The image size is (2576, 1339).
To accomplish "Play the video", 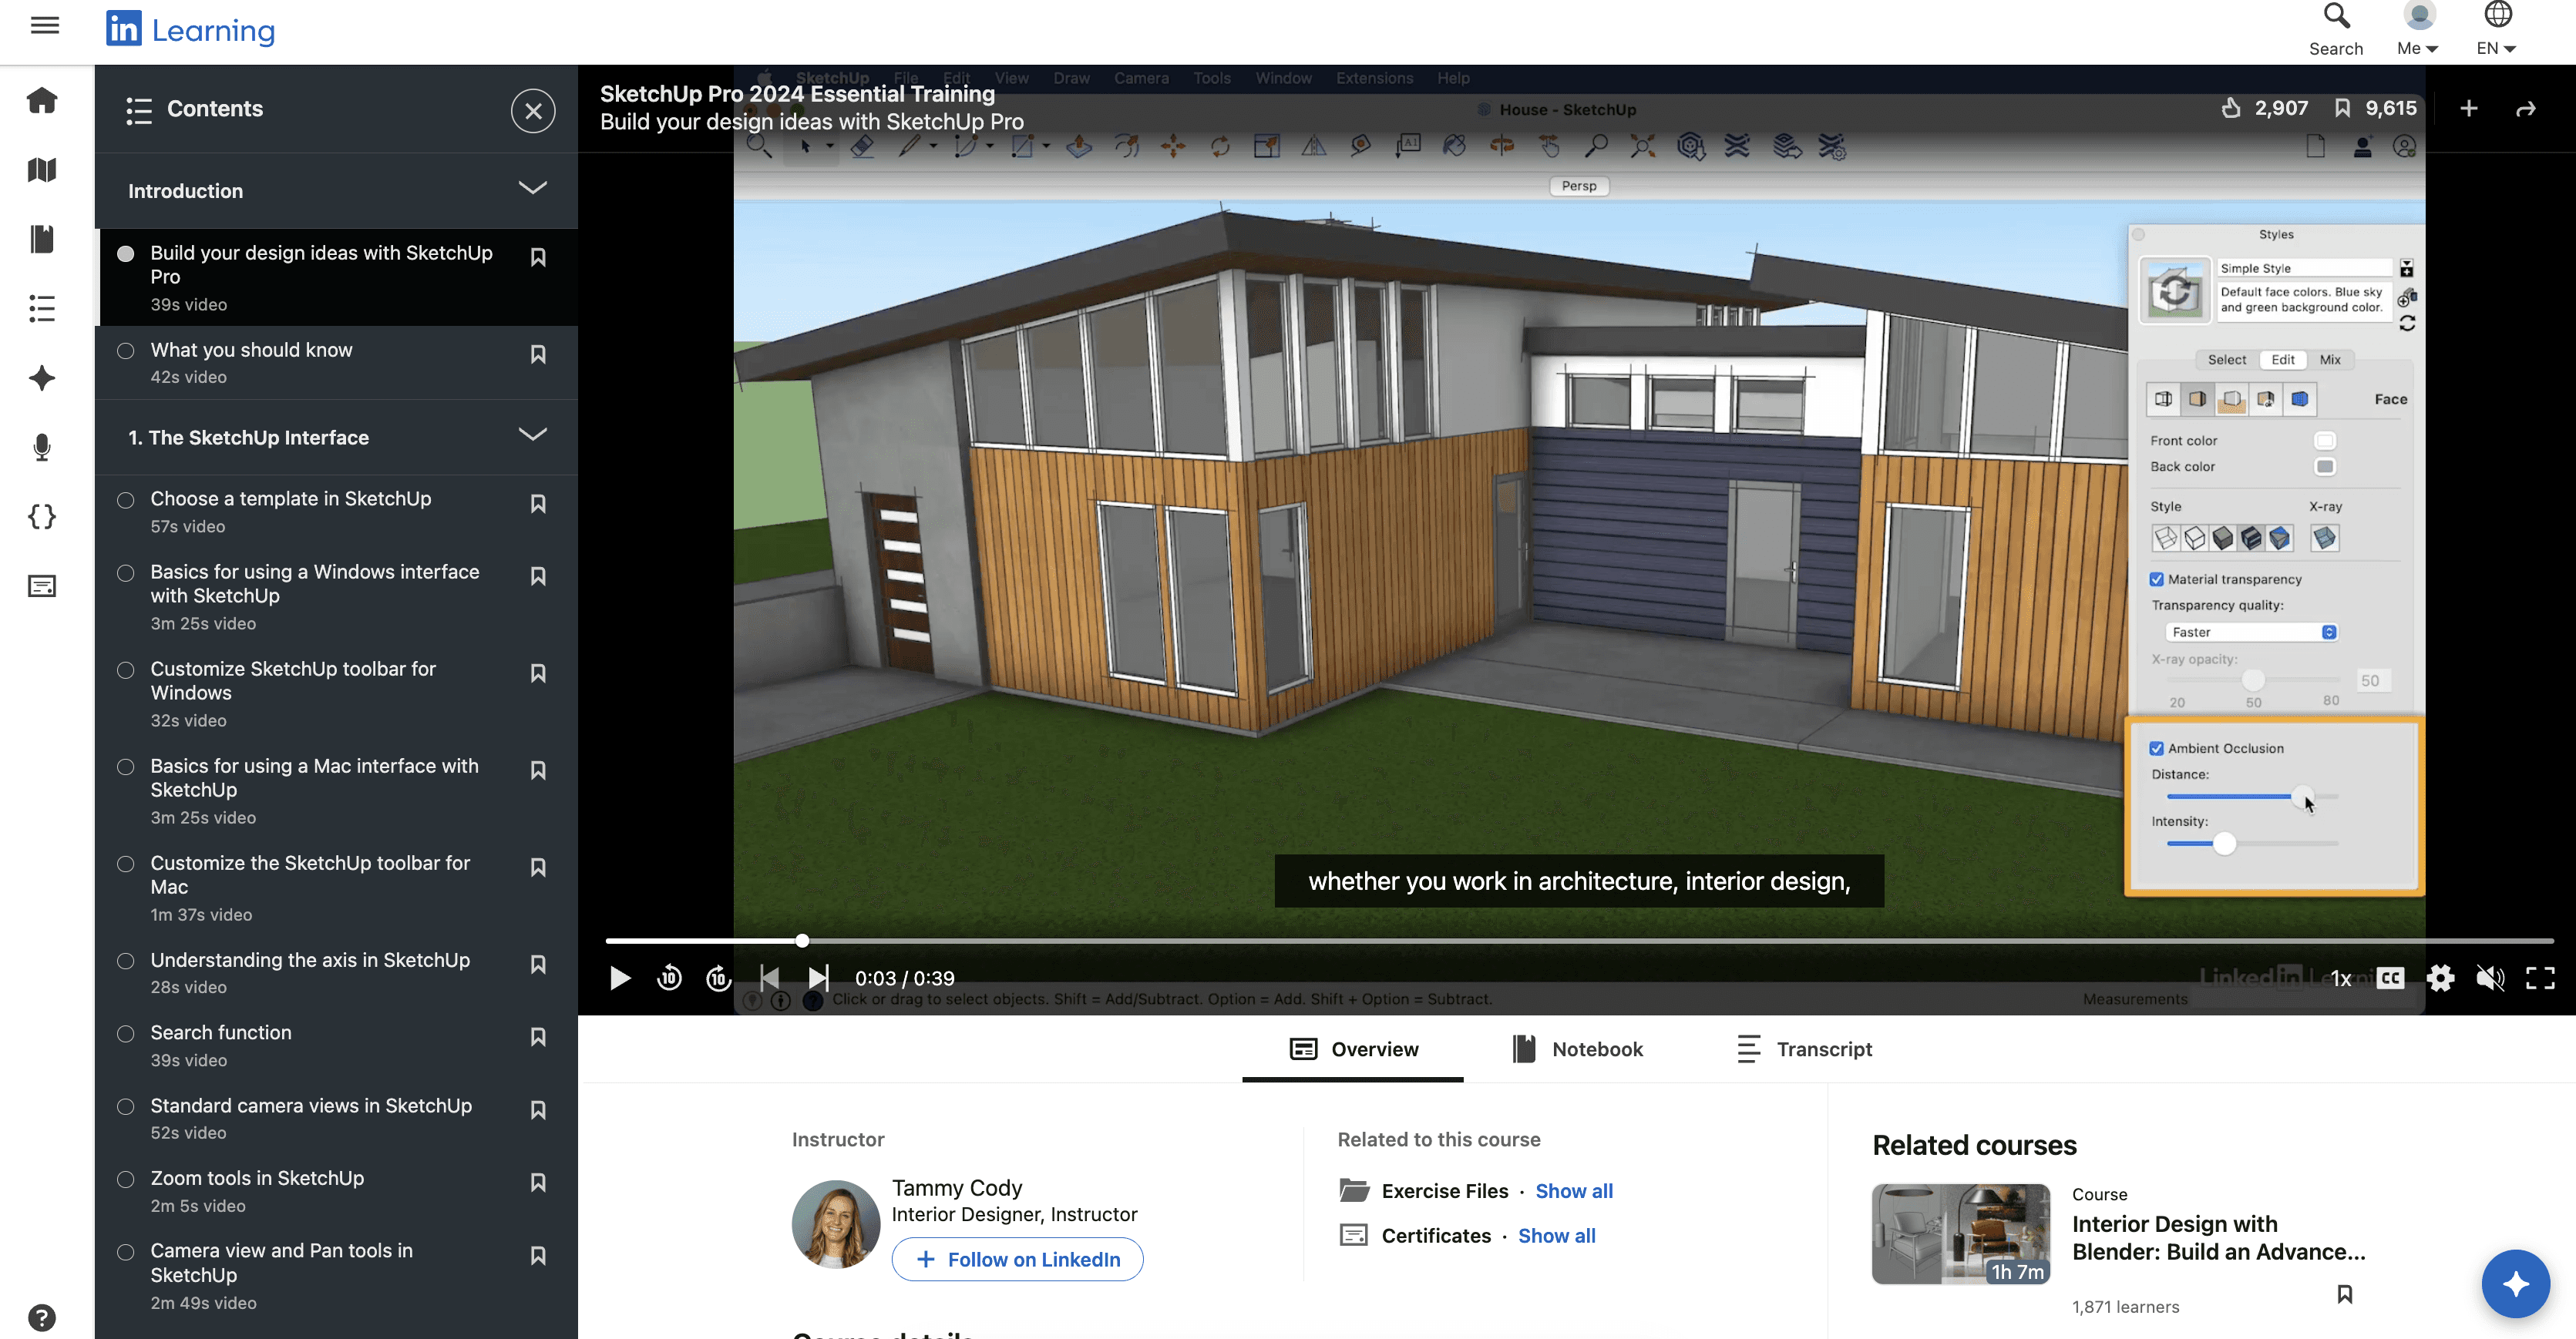I will [x=620, y=977].
